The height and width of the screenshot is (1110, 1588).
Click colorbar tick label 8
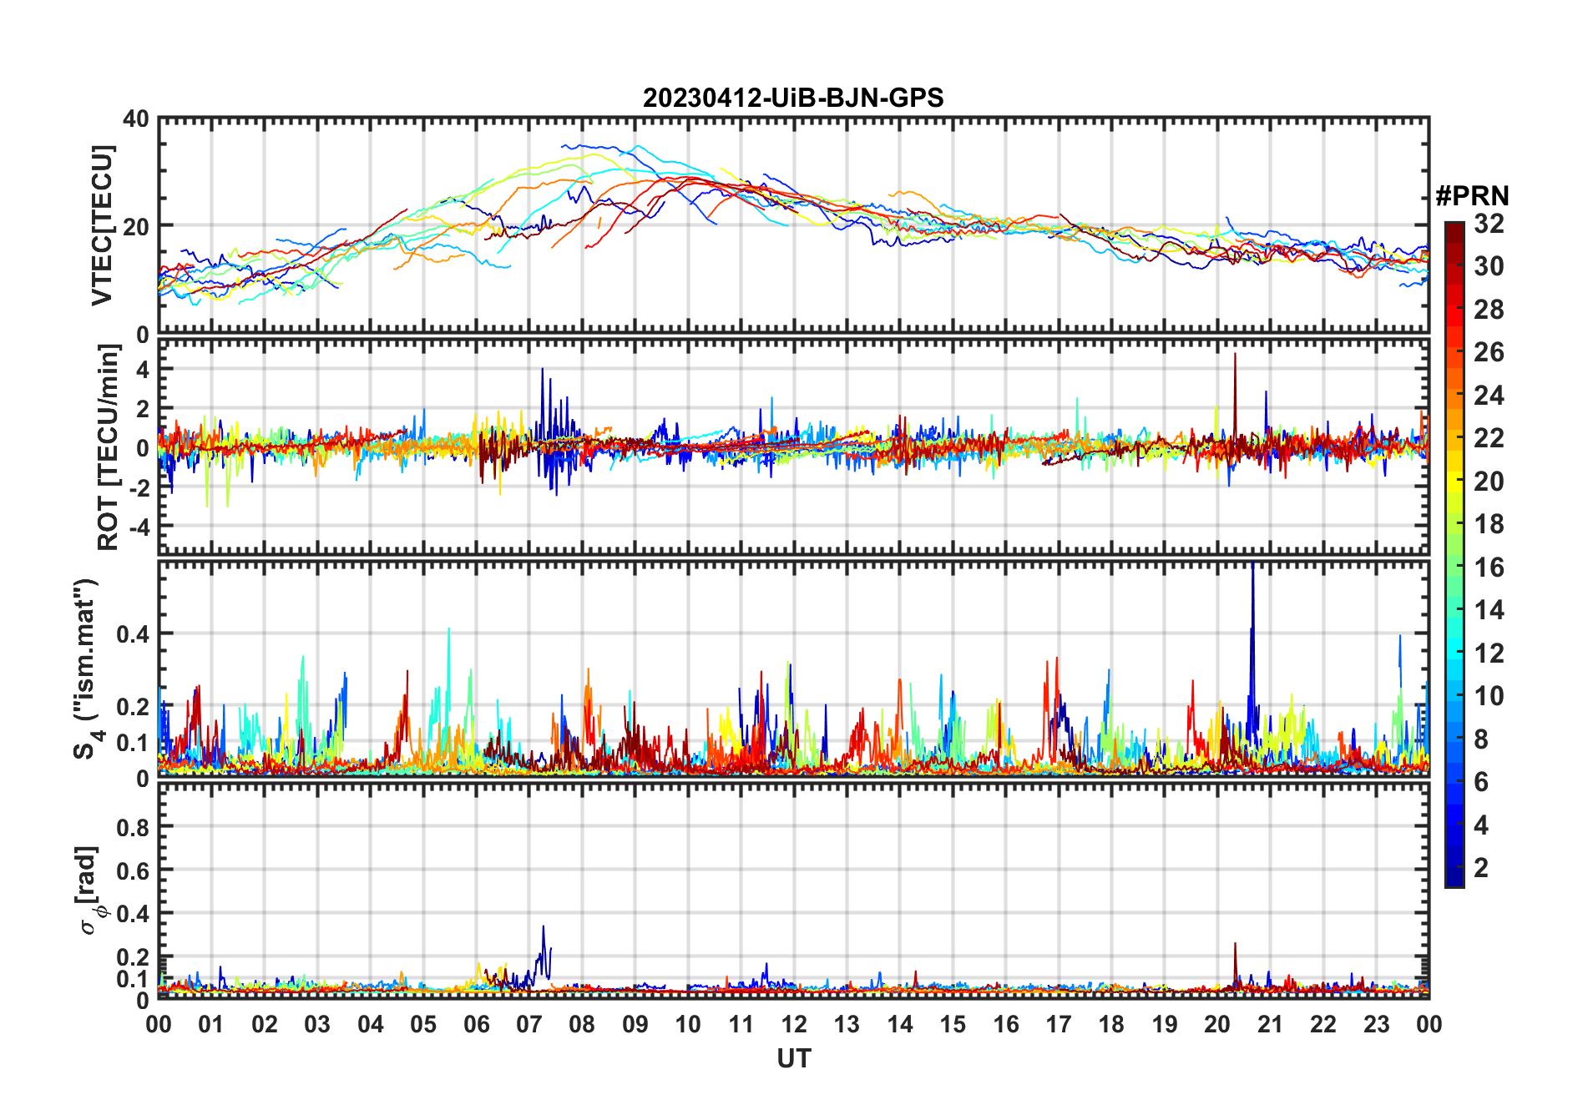(x=1481, y=739)
